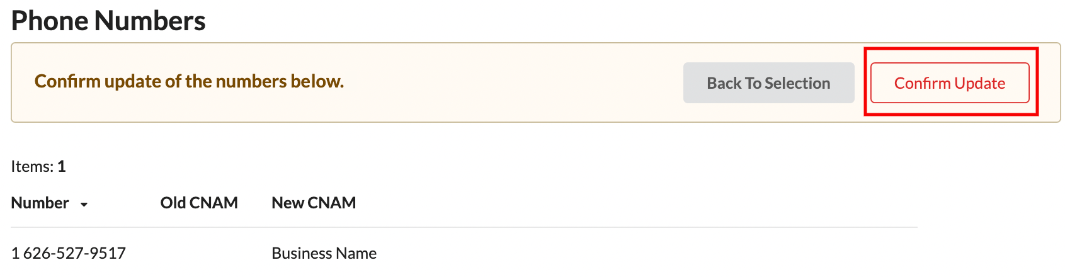Select the row for 626-527-9517
This screenshot has height=277, width=1065.
click(x=464, y=253)
